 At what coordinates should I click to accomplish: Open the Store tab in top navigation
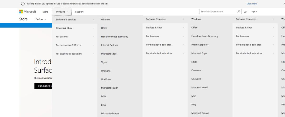coord(45,12)
